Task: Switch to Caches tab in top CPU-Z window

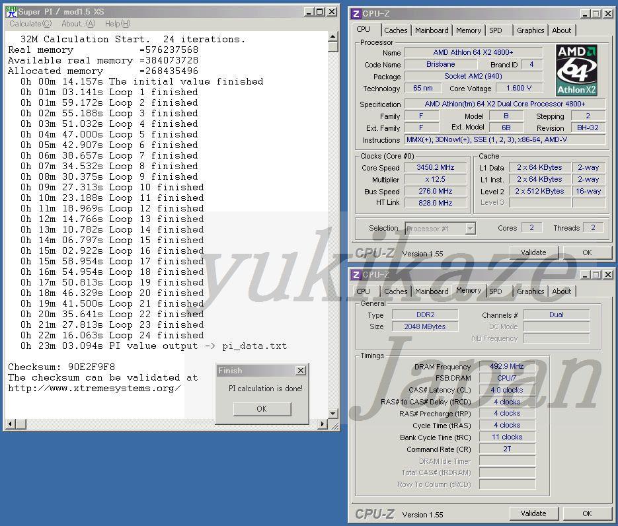Action: [396, 30]
